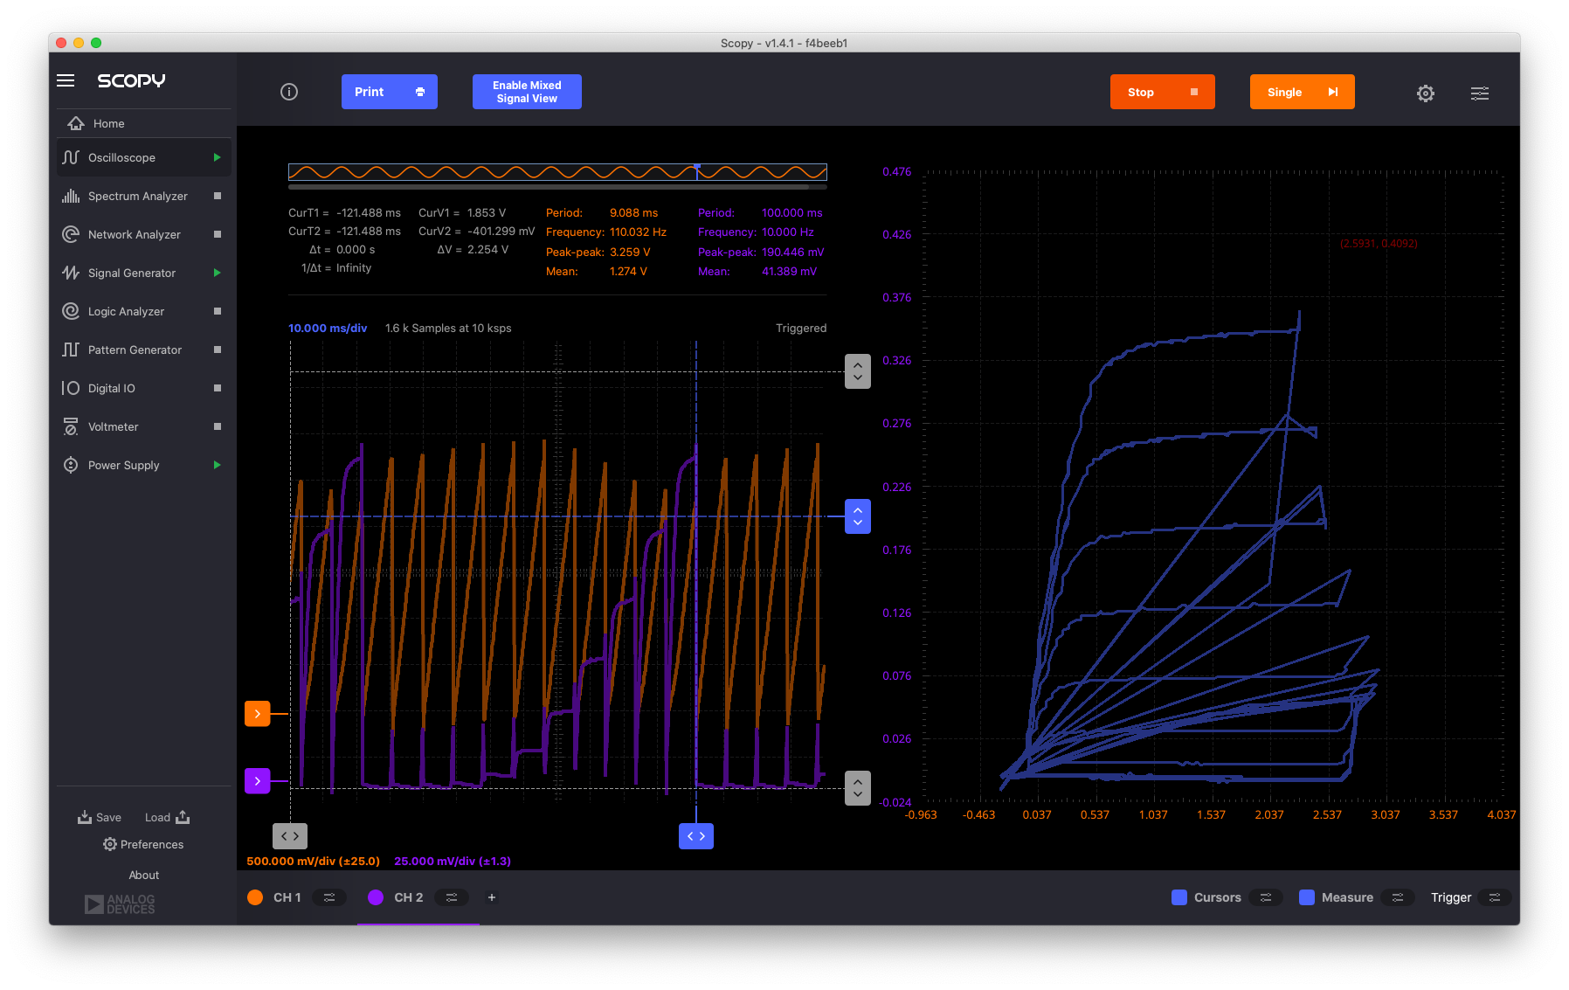The height and width of the screenshot is (990, 1569).
Task: Toggle the CH 1 channel
Action: pos(255,897)
